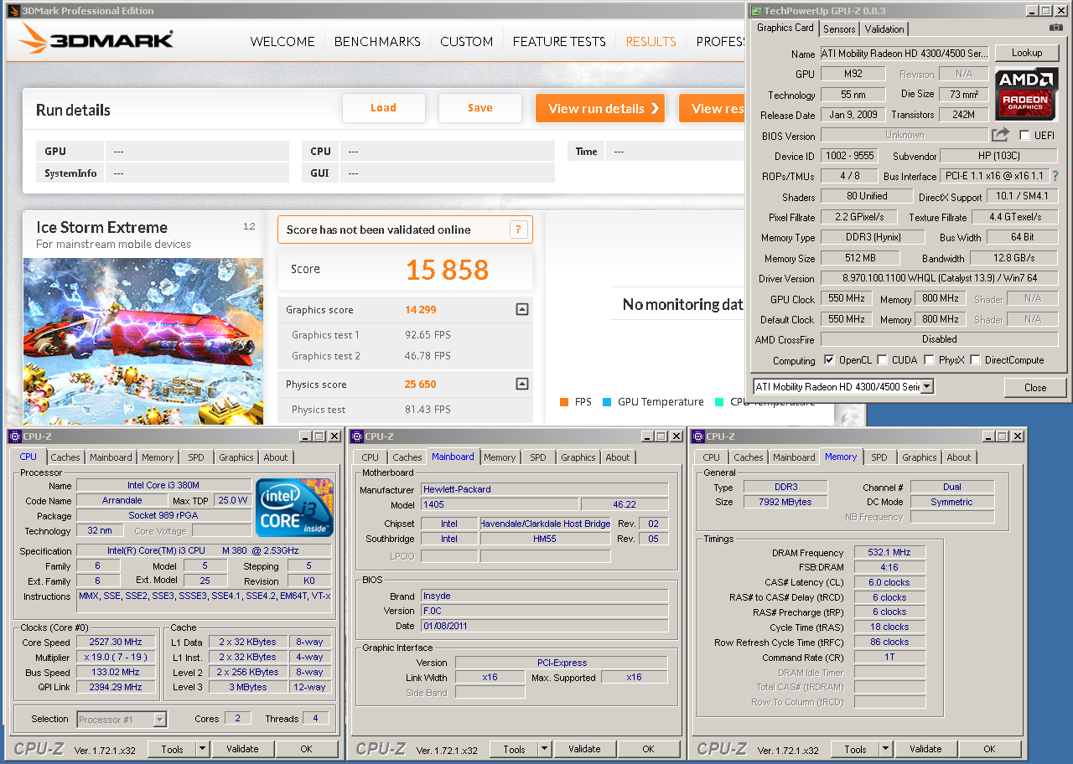Screen dimensions: 1073x764
Task: Toggle the CUDA checkbox
Action: tap(882, 360)
